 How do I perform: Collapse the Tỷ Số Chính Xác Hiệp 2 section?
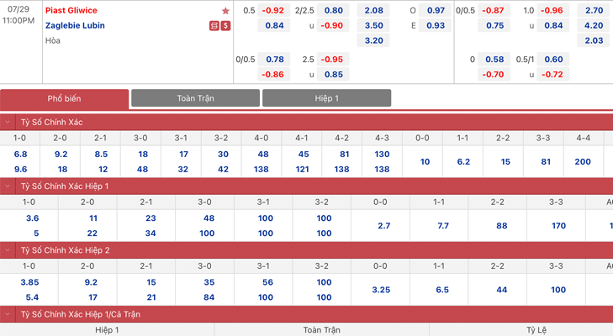click(8, 250)
